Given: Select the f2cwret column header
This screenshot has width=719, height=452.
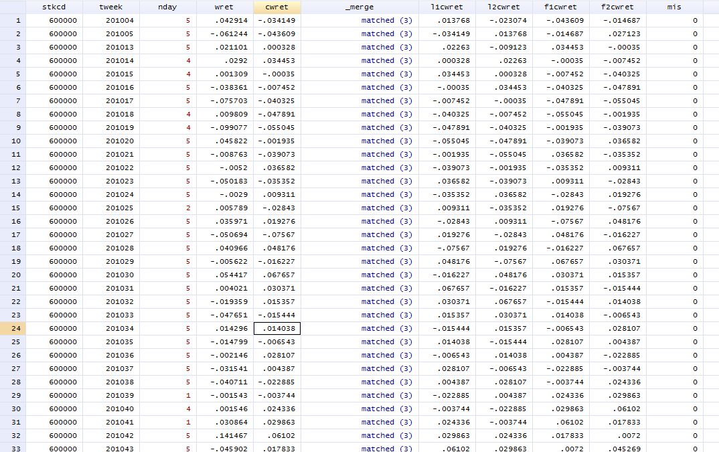Looking at the screenshot, I should tap(617, 7).
